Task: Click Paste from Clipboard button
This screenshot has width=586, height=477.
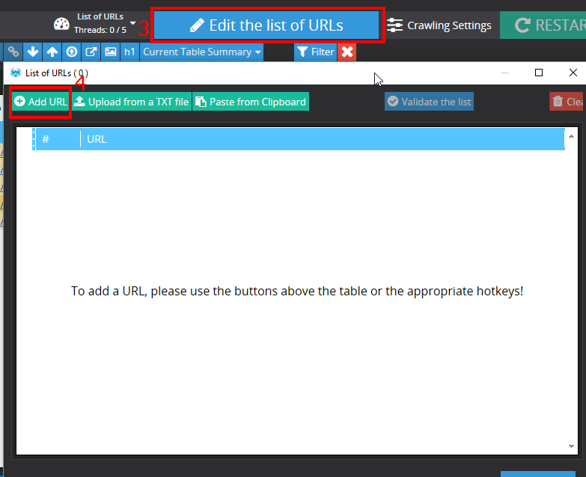Action: coord(251,102)
